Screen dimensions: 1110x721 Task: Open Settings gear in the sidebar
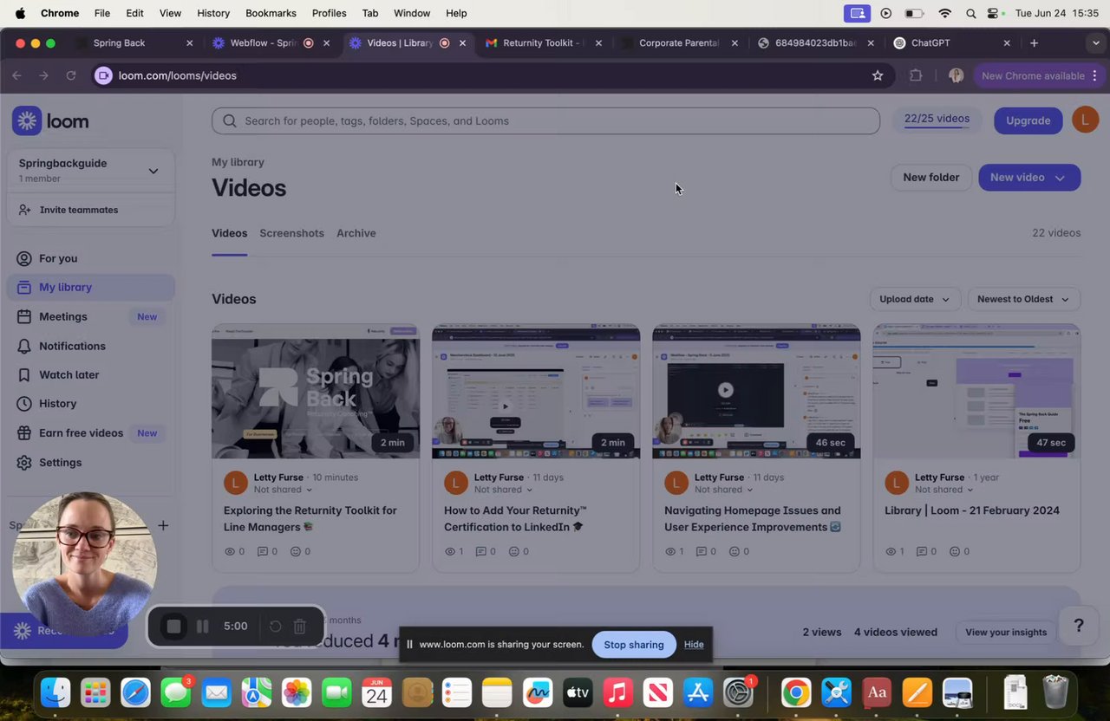tap(60, 462)
